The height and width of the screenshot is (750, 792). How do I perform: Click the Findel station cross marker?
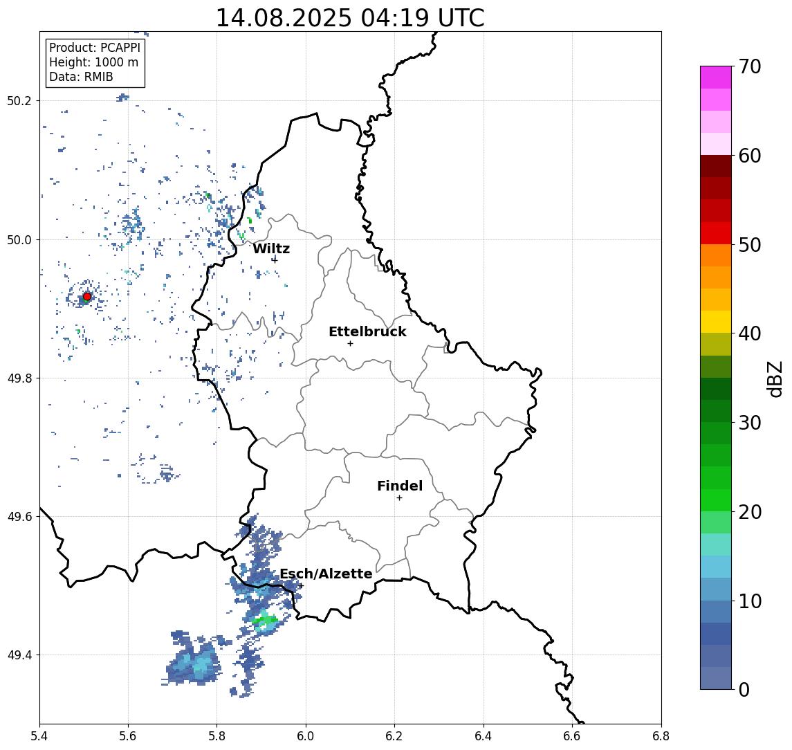click(x=399, y=498)
